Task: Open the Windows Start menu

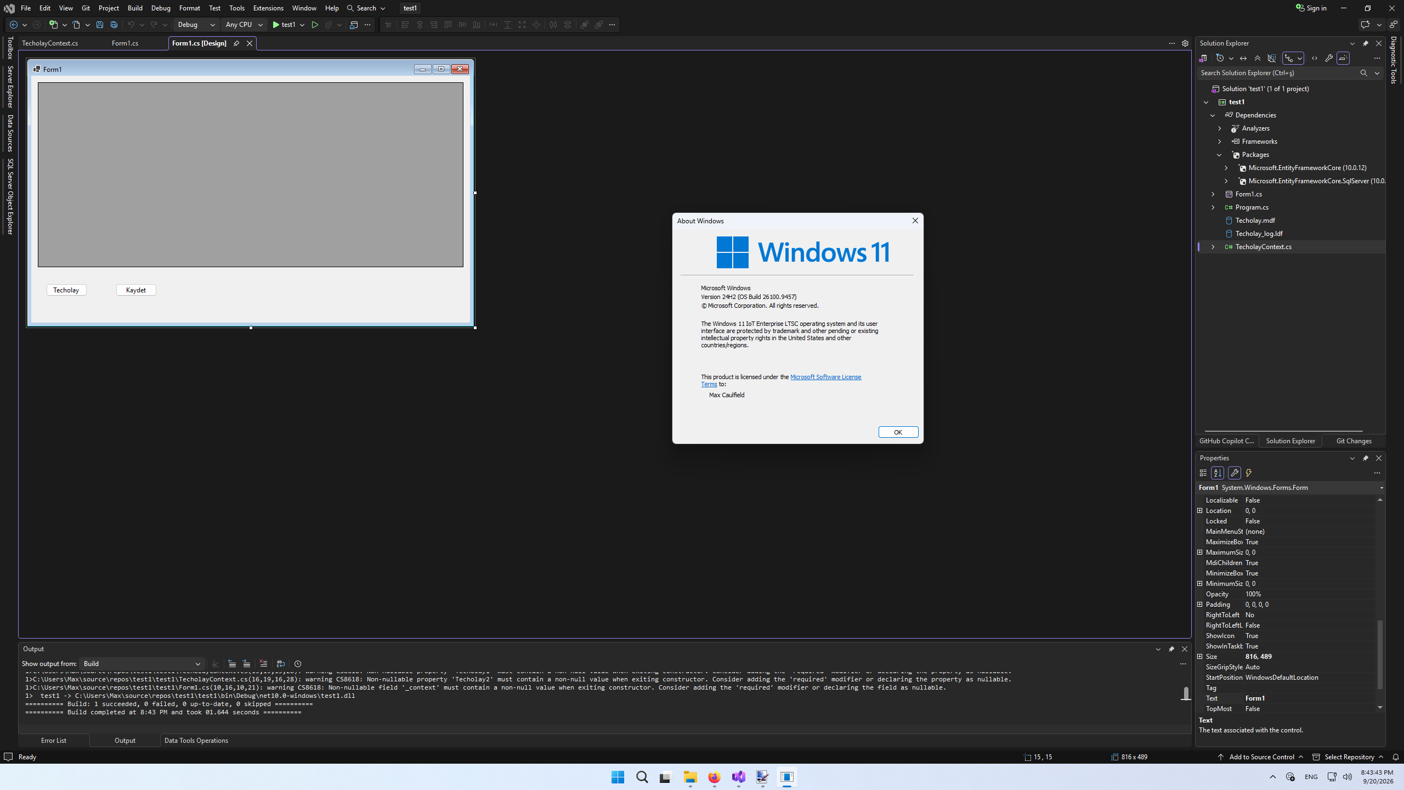Action: (x=618, y=777)
